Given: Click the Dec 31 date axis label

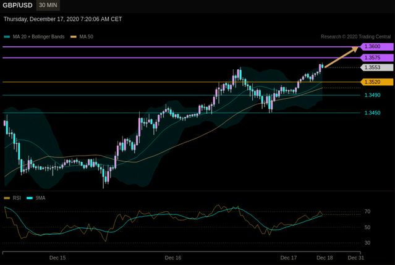Looking at the screenshot, I should pos(355,258).
